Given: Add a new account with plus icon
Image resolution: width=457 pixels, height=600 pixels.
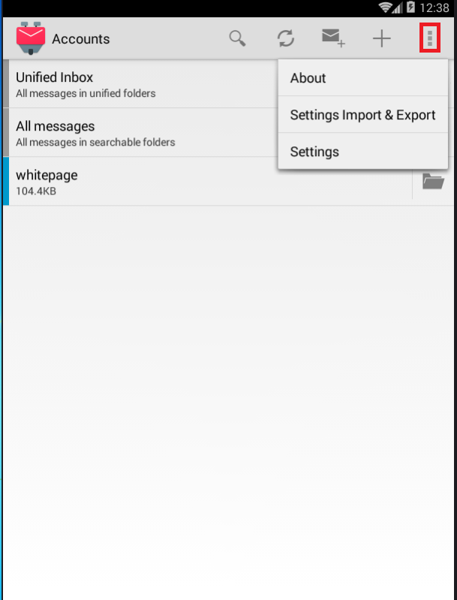Looking at the screenshot, I should 381,38.
